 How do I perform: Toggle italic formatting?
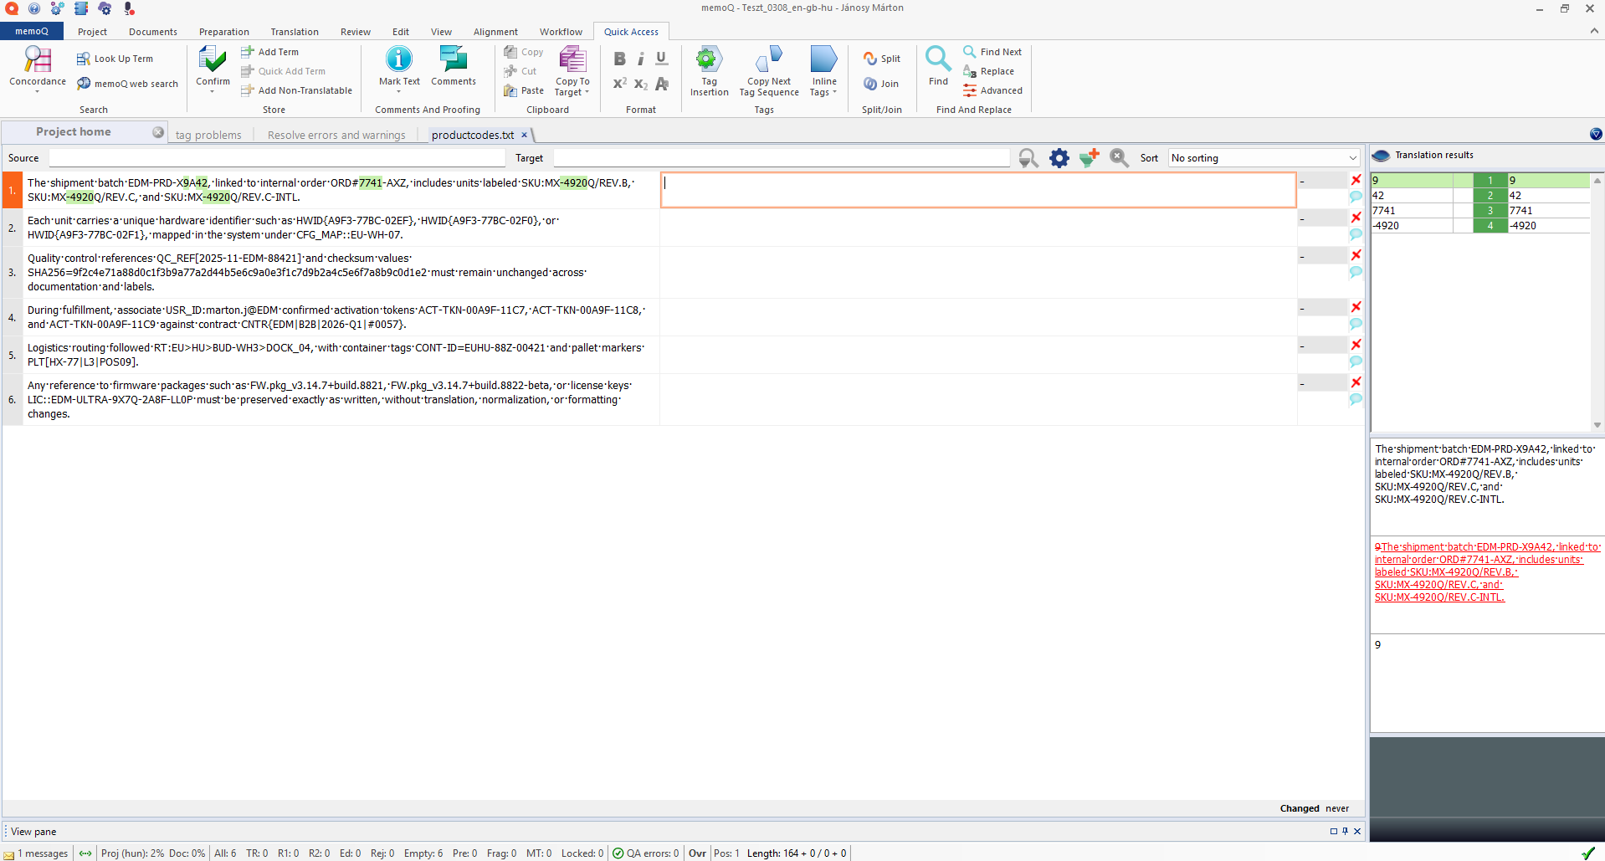tap(640, 59)
